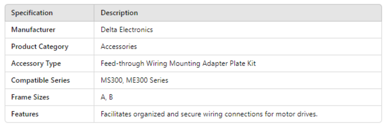Click frame size letter B
The image size is (389, 128).
111,97
